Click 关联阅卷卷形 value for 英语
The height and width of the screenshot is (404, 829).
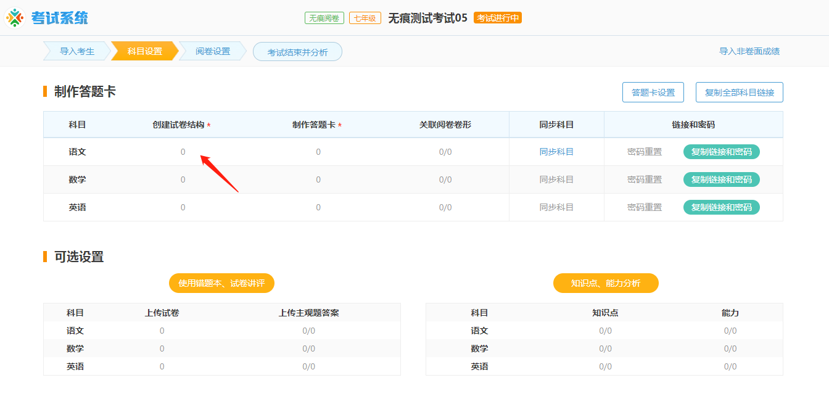pyautogui.click(x=445, y=207)
